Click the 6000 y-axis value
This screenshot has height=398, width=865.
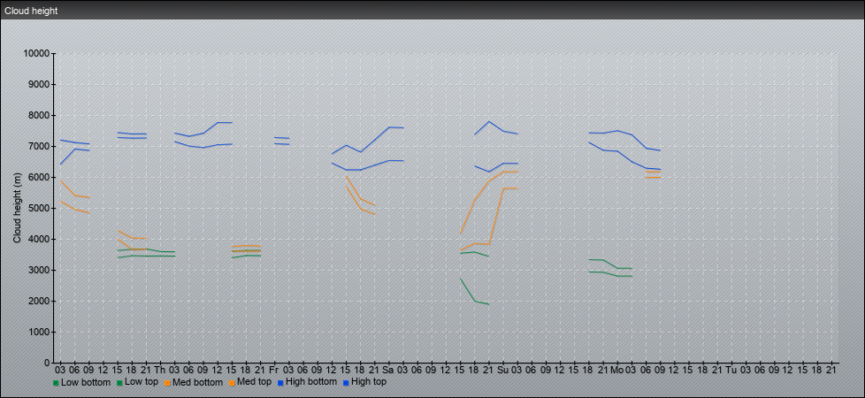pyautogui.click(x=39, y=177)
